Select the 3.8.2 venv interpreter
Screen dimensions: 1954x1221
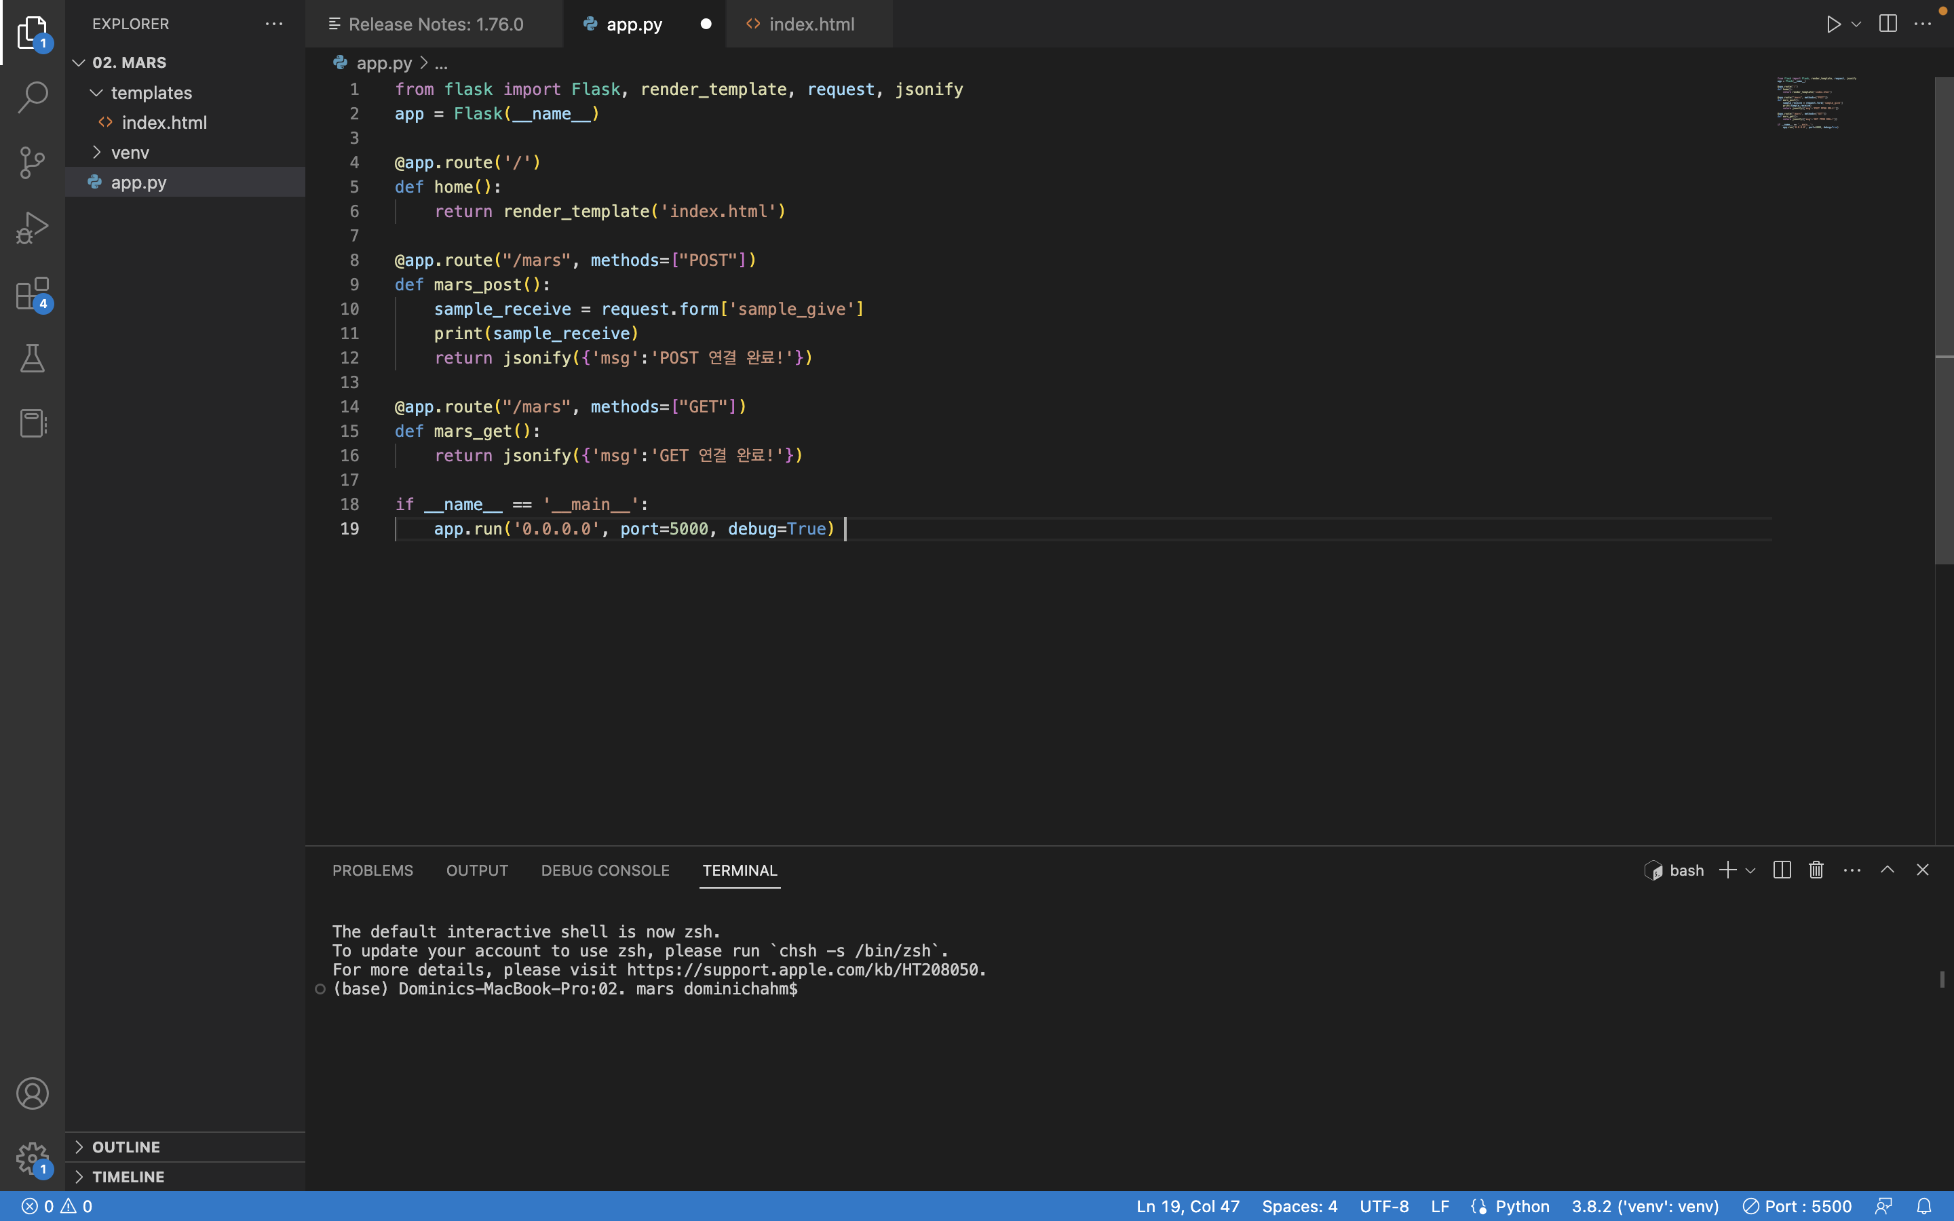click(x=1645, y=1207)
